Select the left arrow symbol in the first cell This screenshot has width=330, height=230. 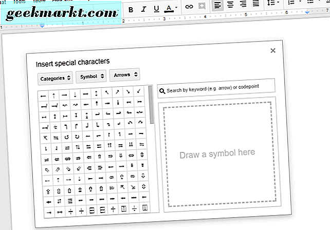point(44,95)
